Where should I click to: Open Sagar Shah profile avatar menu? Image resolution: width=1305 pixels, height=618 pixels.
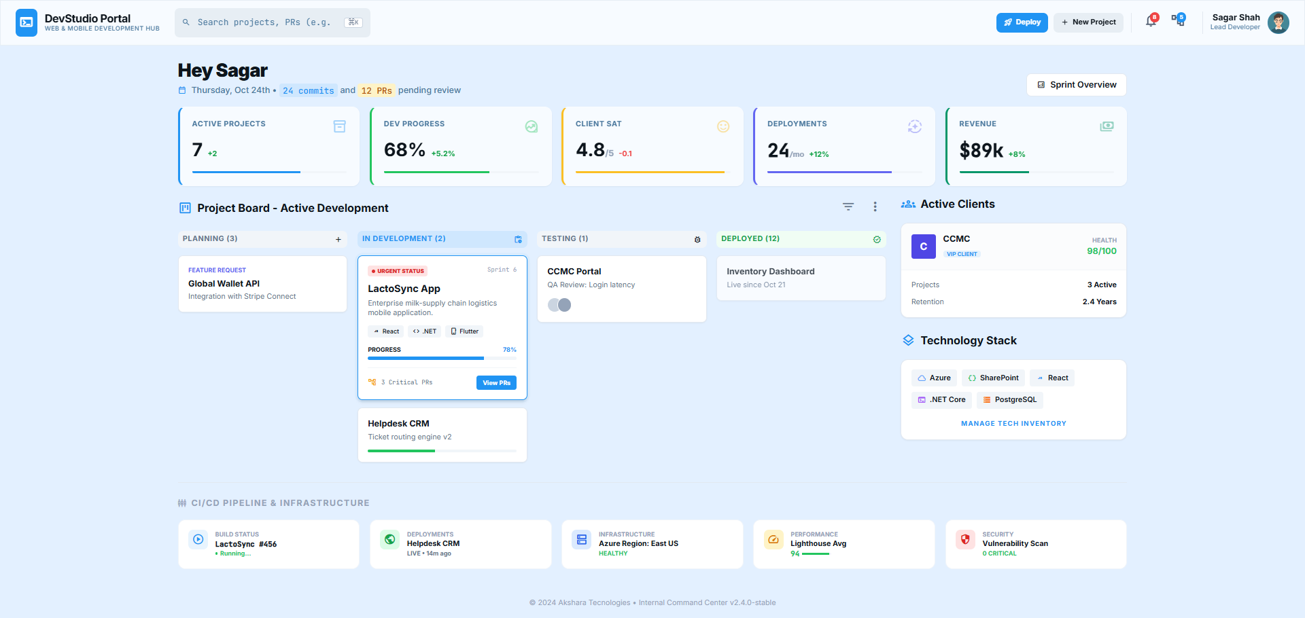coord(1278,22)
